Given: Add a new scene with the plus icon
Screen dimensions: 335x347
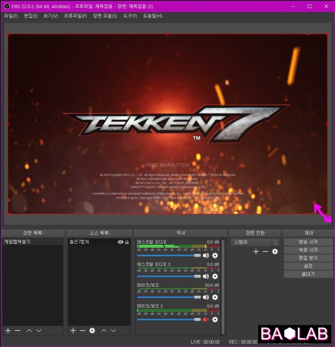Looking at the screenshot, I should 8,331.
